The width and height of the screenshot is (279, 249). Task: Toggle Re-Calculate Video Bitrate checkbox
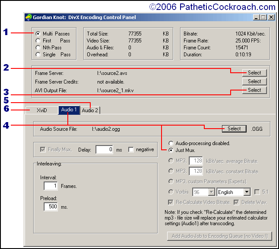click(171, 202)
